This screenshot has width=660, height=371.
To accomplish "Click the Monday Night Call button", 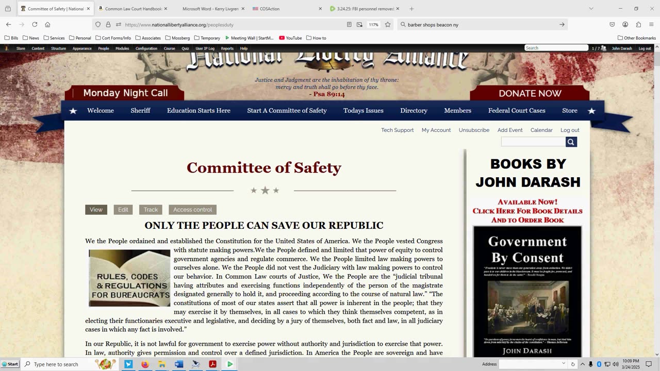I will point(125,93).
